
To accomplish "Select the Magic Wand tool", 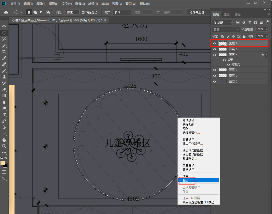I will point(4,45).
